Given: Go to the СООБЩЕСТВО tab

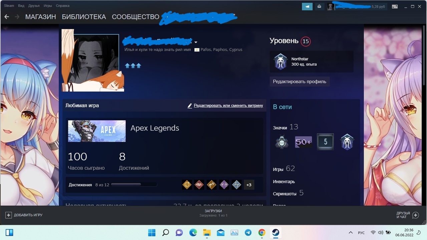Looking at the screenshot, I should (x=136, y=17).
